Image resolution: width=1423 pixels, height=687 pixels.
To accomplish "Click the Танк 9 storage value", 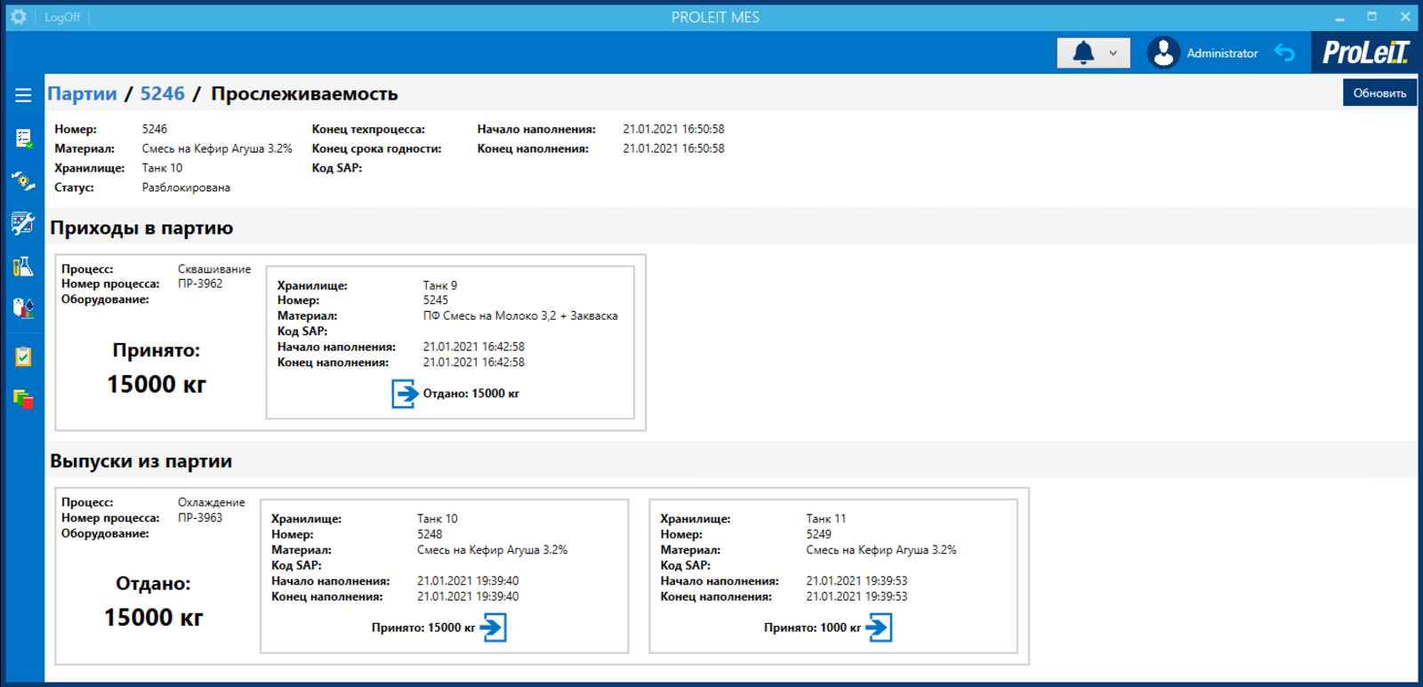I will 440,285.
